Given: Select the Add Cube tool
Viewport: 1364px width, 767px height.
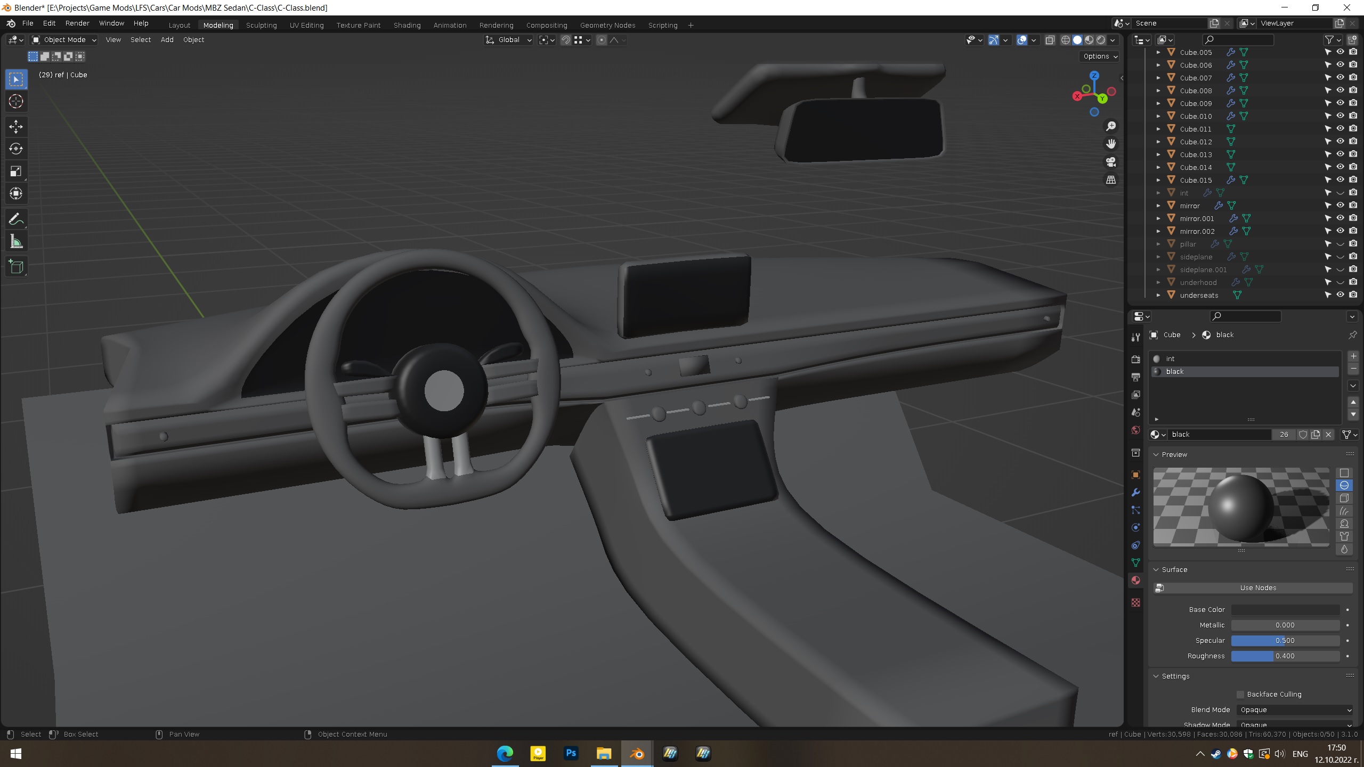Looking at the screenshot, I should coord(16,267).
